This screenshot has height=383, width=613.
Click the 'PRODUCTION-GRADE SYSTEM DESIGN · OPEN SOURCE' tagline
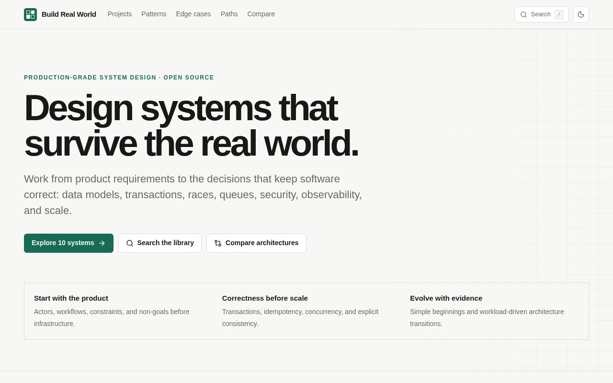(x=119, y=78)
